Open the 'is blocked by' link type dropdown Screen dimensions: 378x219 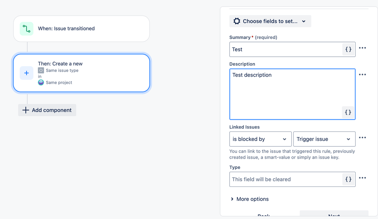[x=260, y=139]
